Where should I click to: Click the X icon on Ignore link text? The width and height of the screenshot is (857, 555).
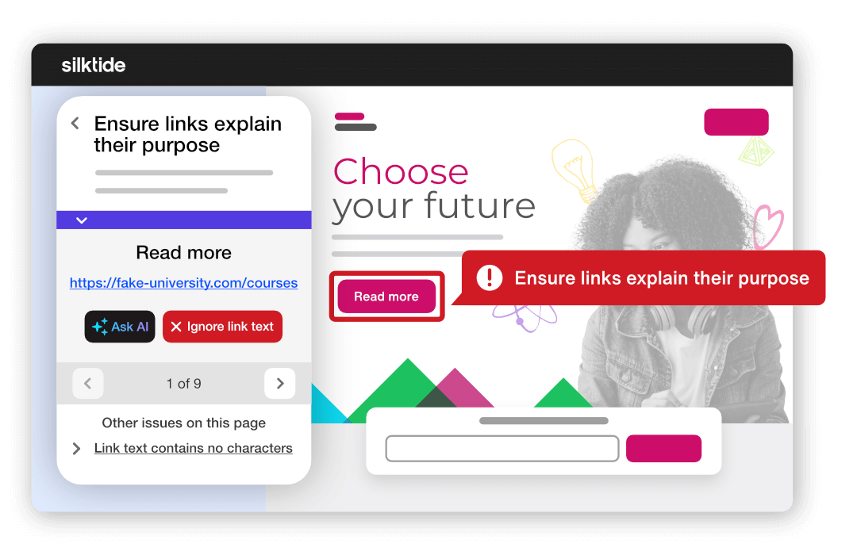[x=176, y=327]
